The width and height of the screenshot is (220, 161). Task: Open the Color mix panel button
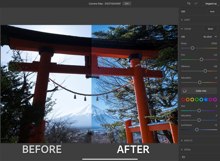[x=199, y=91]
